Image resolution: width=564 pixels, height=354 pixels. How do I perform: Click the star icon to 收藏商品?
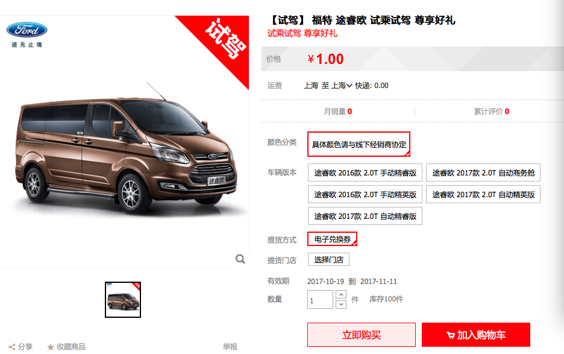coord(51,347)
